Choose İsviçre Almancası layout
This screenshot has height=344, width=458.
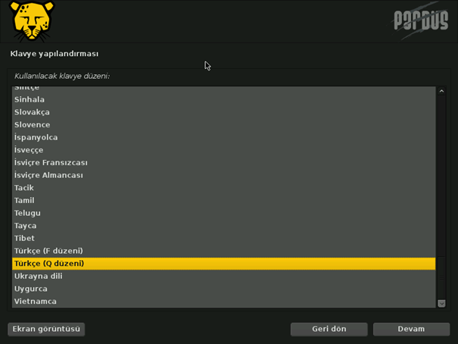click(x=48, y=175)
